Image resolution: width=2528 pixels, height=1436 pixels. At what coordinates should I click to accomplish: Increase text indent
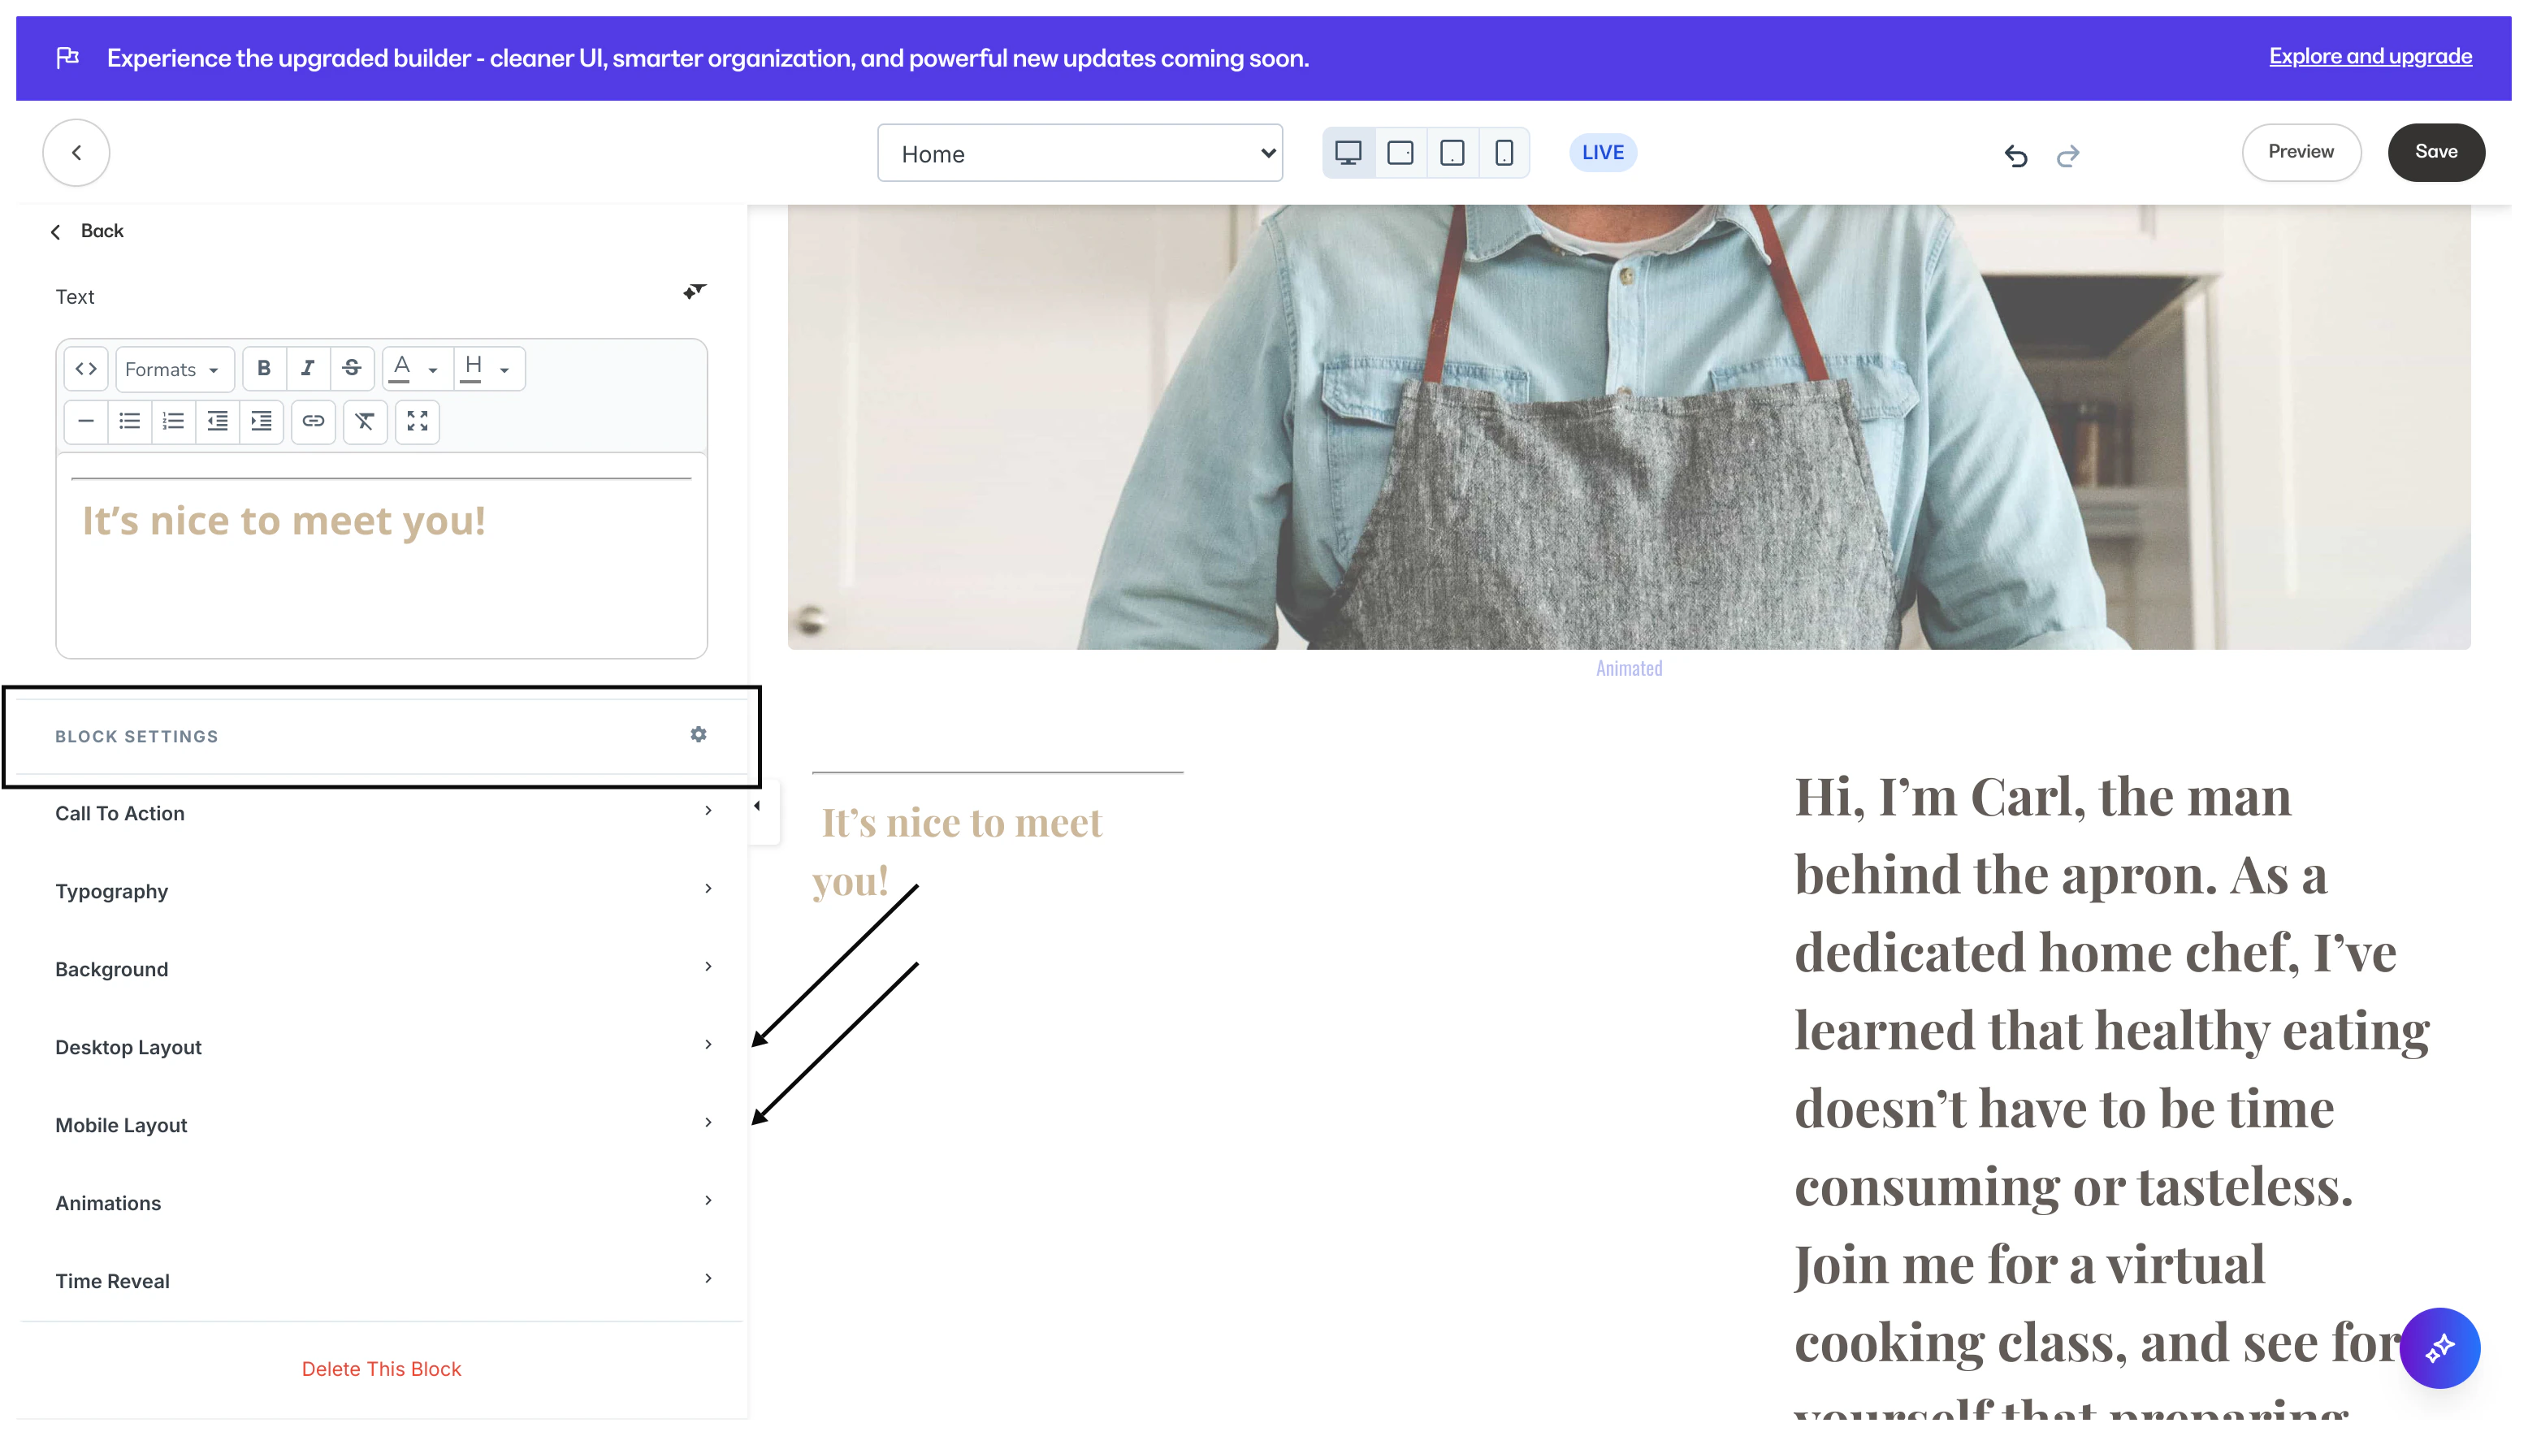pyautogui.click(x=262, y=422)
